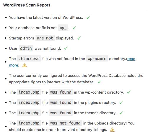This screenshot has height=136, width=148.
Task: Click the WordPress Scan Report heading
Action: [x=27, y=5]
